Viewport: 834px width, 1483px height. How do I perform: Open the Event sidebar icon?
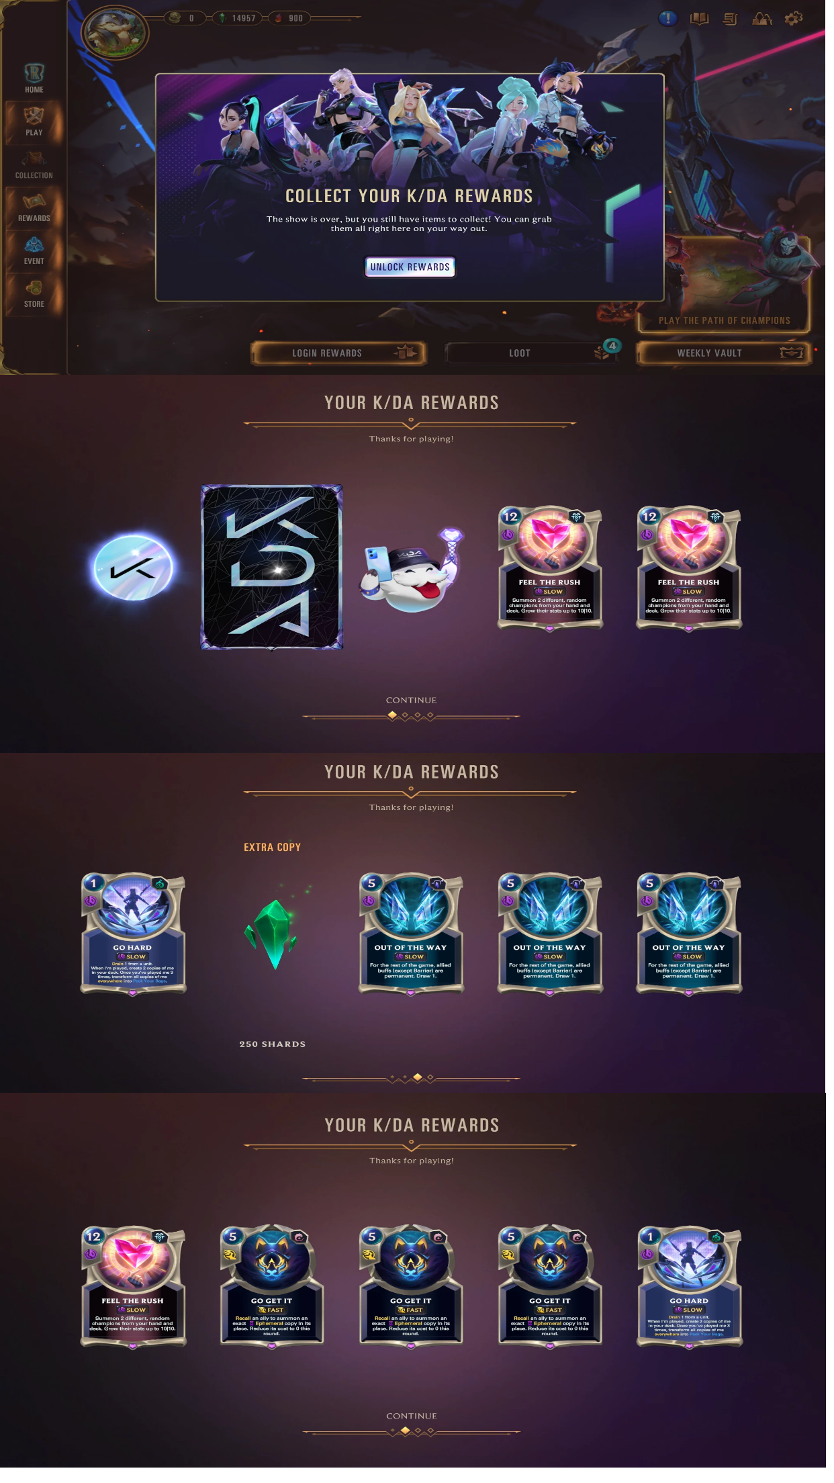(x=34, y=251)
